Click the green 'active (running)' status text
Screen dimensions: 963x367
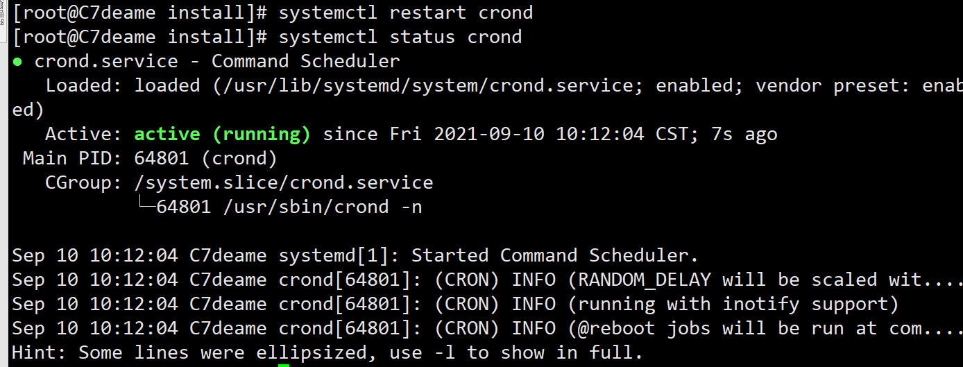[x=222, y=134]
